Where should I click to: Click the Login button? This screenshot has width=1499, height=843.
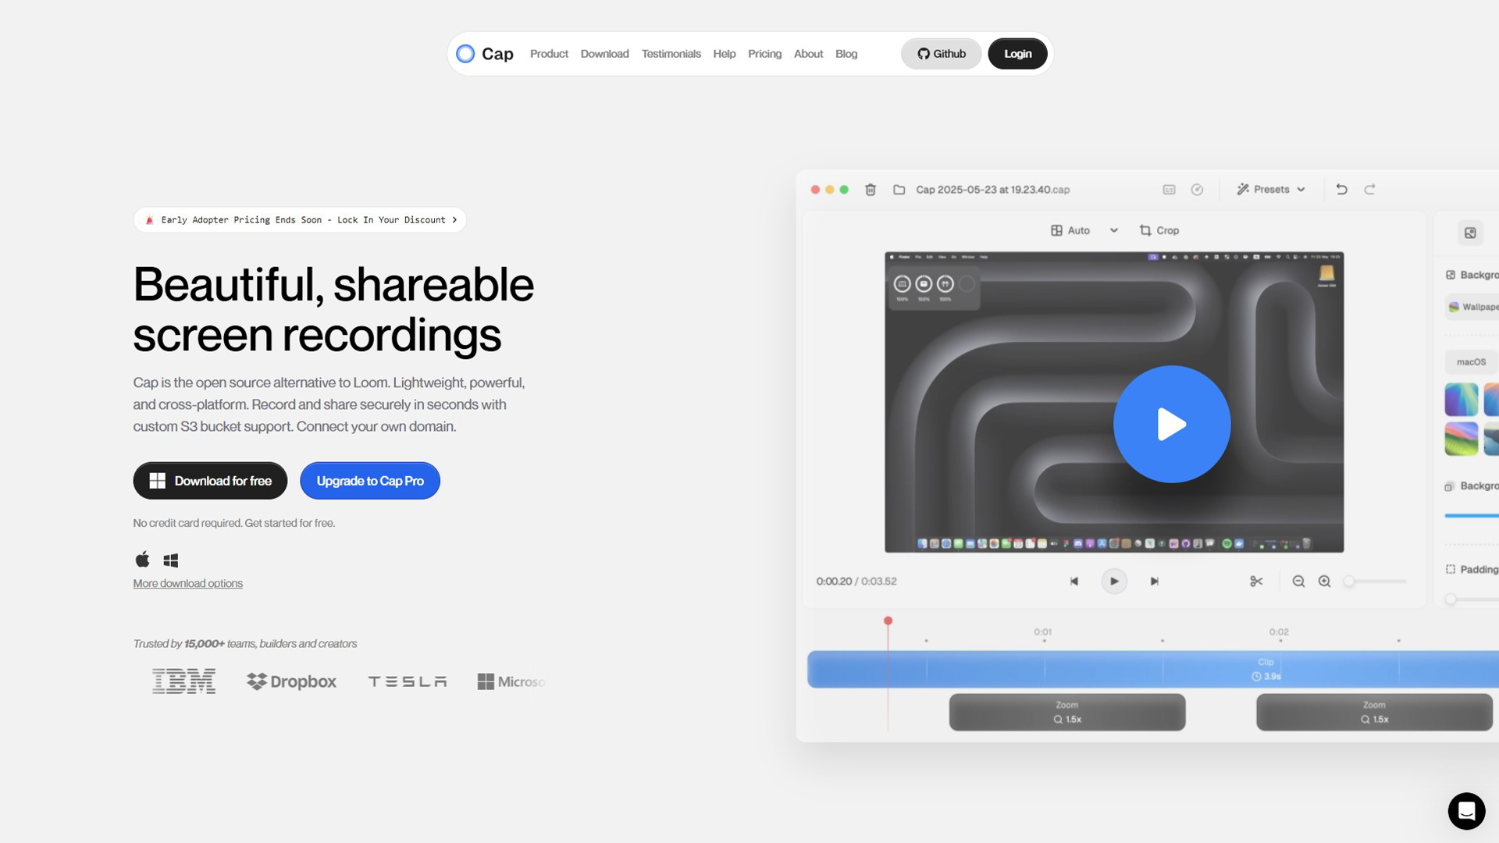click(1017, 54)
